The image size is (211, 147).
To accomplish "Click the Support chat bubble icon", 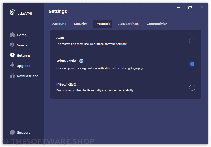I will [x=12, y=132].
